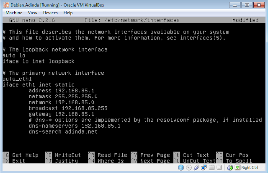268x173 pixels.
Task: Click the '^V Next Page' nano shortcut
Action: coord(150,161)
